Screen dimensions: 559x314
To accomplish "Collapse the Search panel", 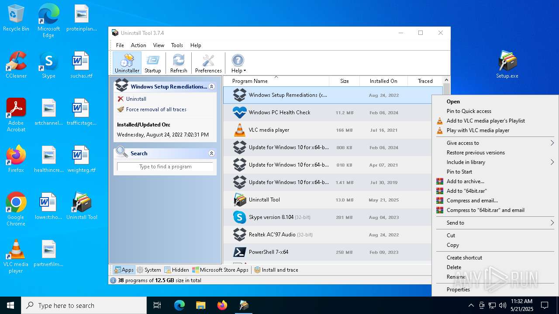I will [x=212, y=154].
